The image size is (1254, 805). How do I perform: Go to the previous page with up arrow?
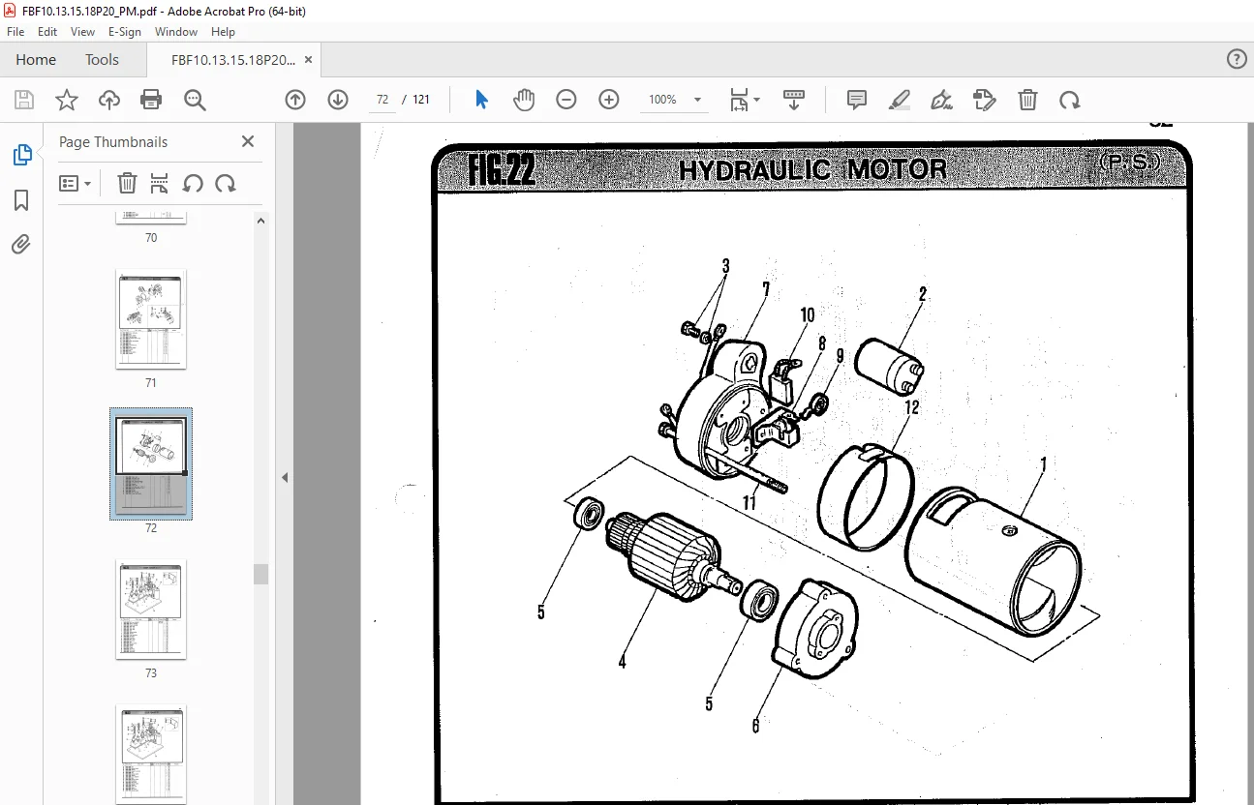[295, 100]
